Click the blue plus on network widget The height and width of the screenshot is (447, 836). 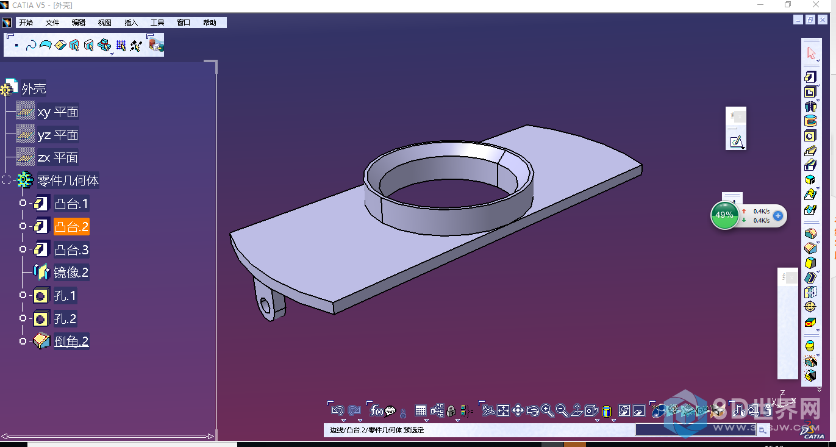tap(777, 216)
